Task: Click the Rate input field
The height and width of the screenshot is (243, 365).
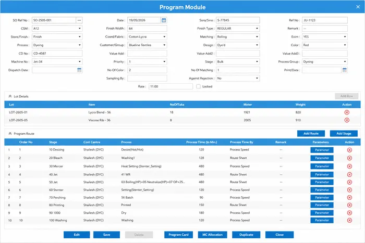Action: (x=171, y=86)
